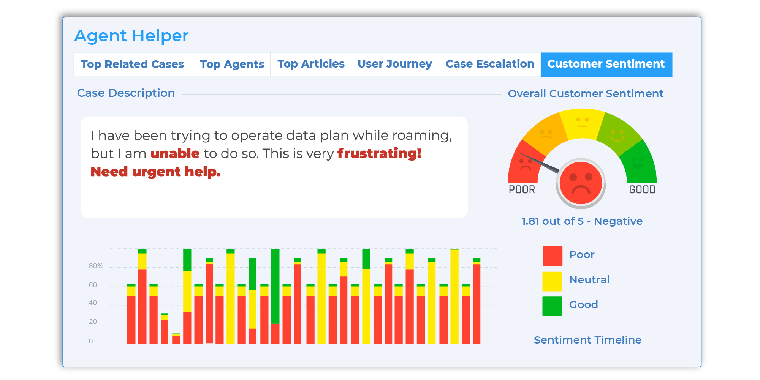Click the Sentiment Timeline label
Viewport: 760px width, 380px height.
pyautogui.click(x=587, y=340)
